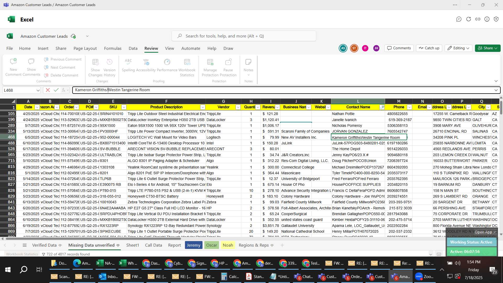Switch to the Home tab
The width and height of the screenshot is (503, 283).
point(25,48)
